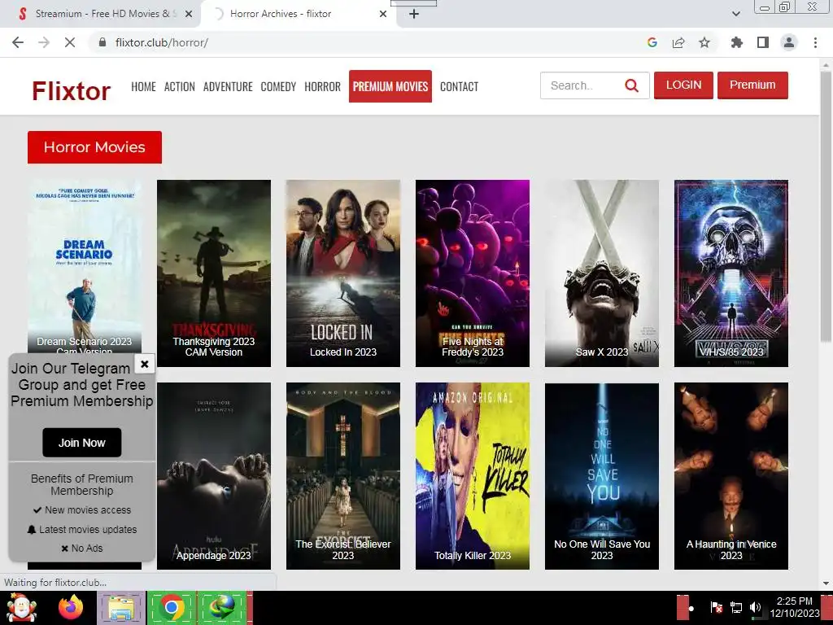Share this page via share icon
833x625 pixels.
678,42
